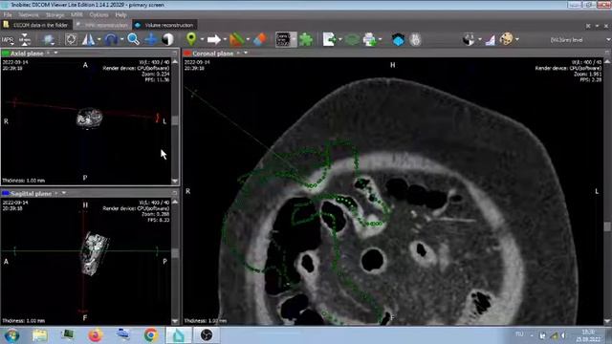This screenshot has width=612, height=344.
Task: Select the ruler measurement tool
Action: click(x=236, y=39)
